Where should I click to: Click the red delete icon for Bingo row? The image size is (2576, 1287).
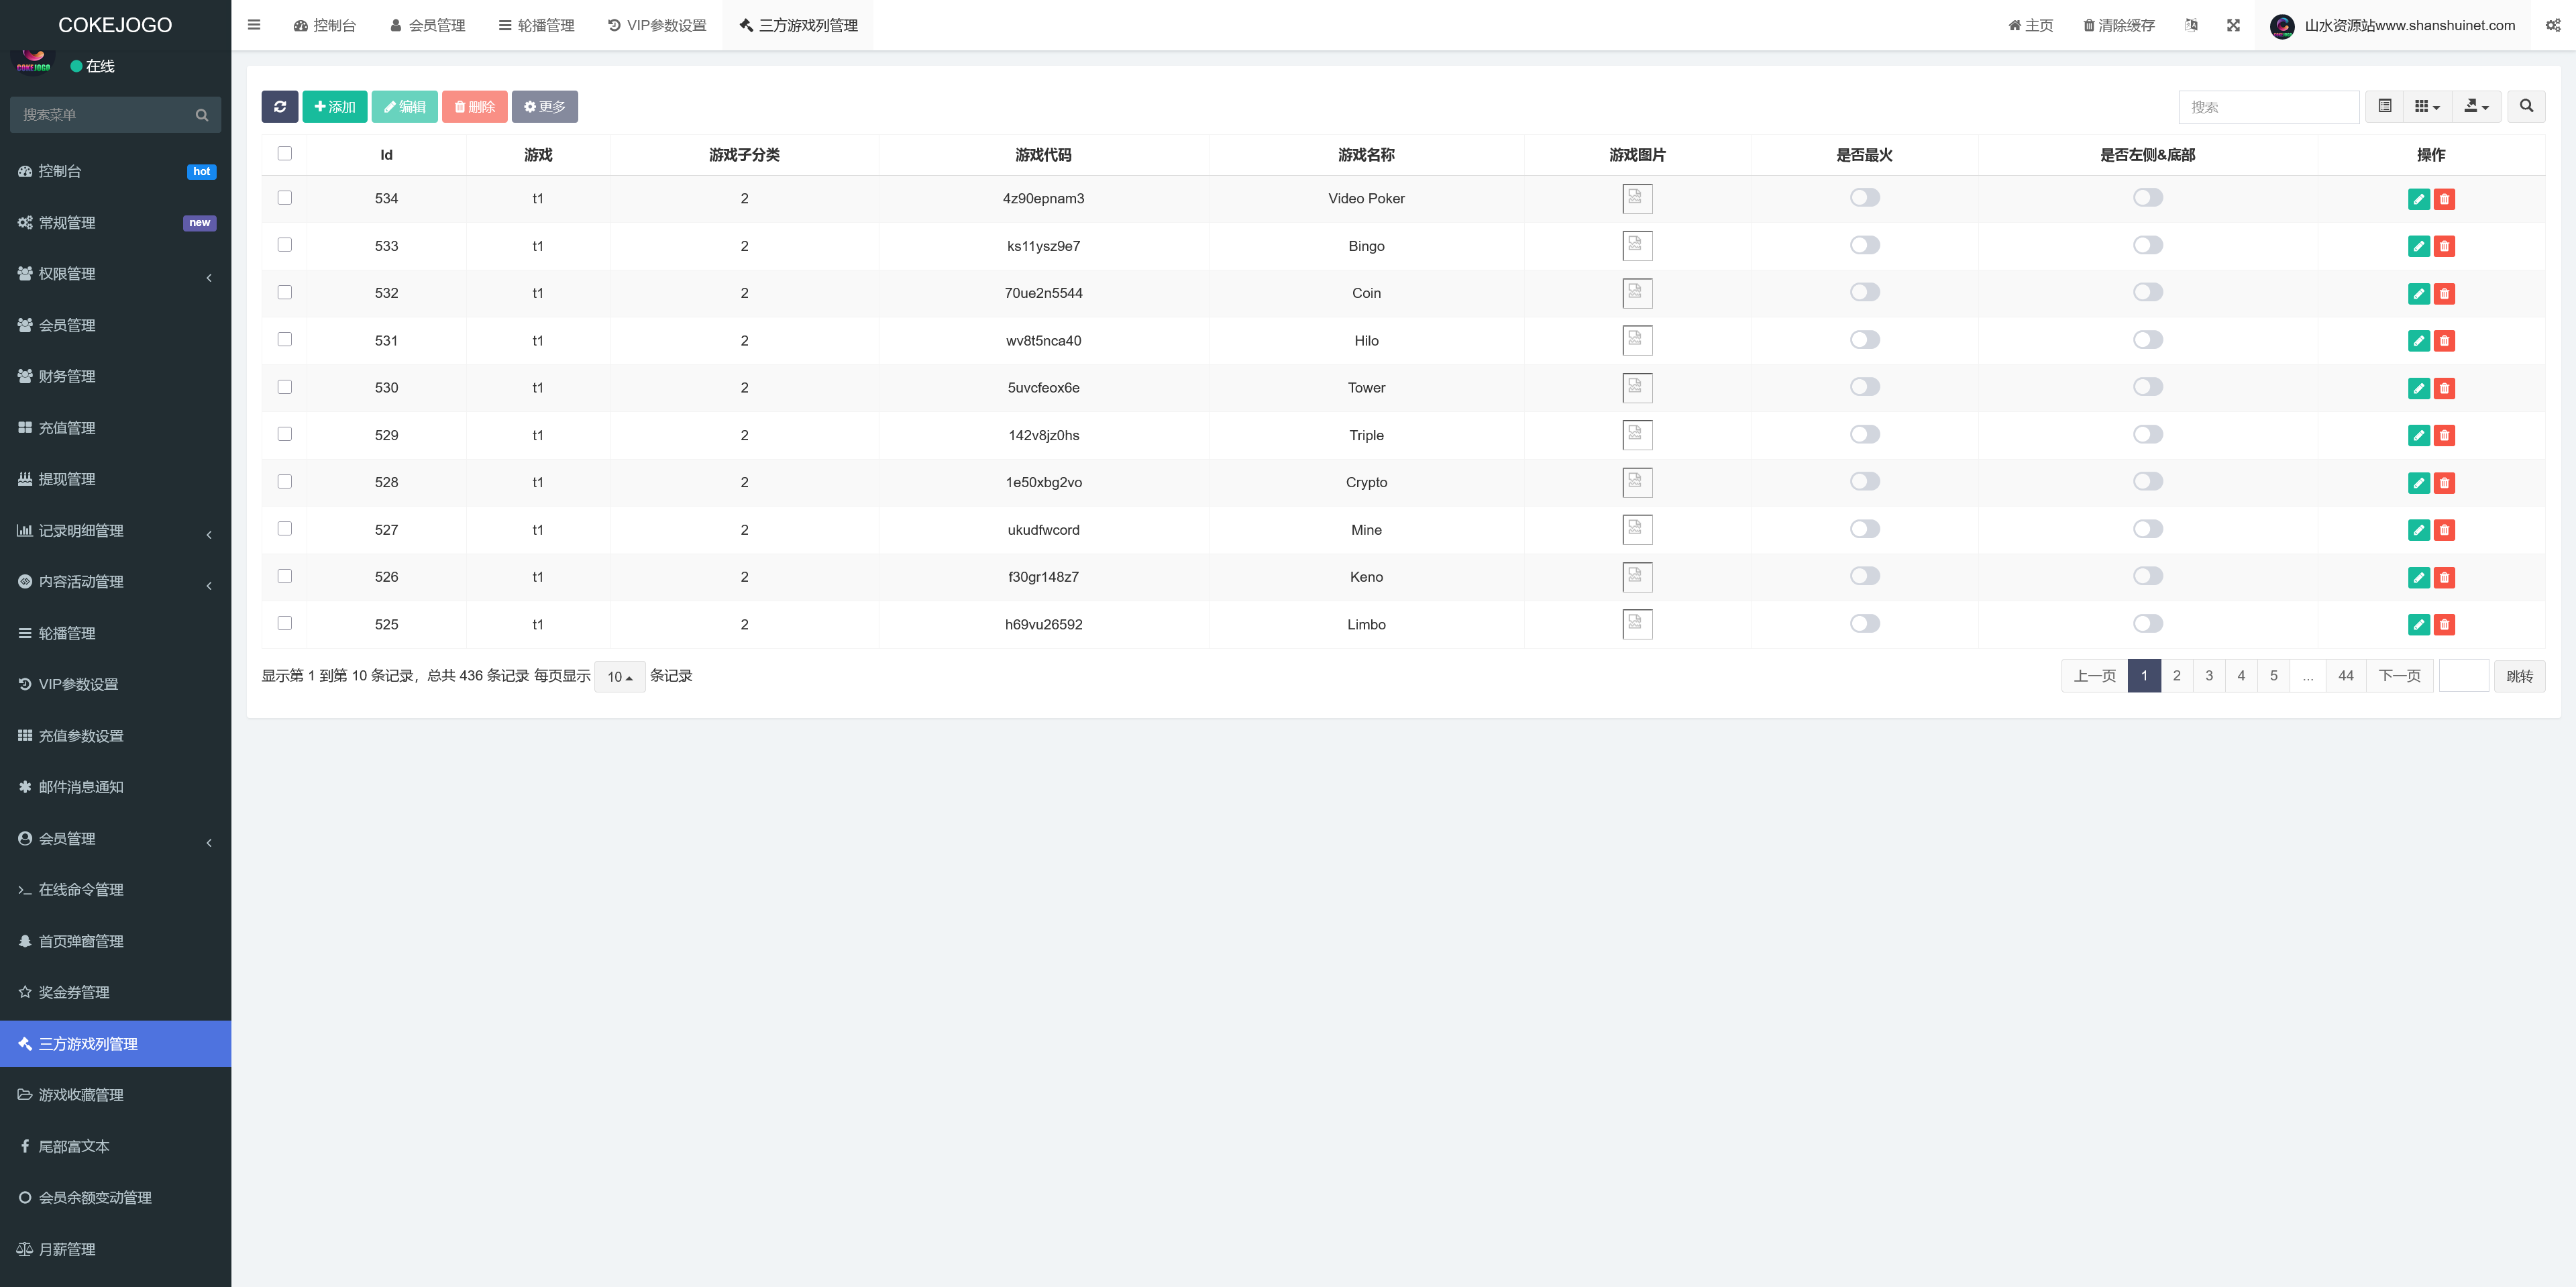2444,246
